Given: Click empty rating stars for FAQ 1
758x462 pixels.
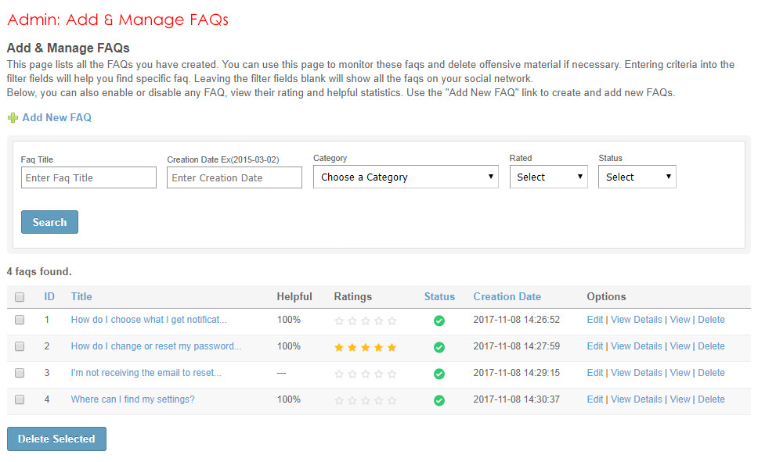Looking at the screenshot, I should click(x=365, y=321).
